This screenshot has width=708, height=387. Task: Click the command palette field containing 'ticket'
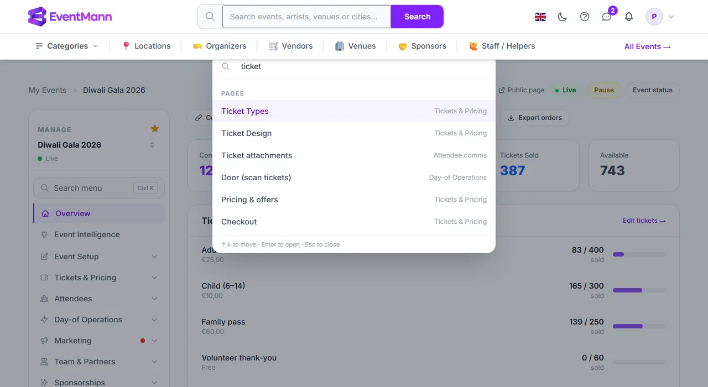354,66
